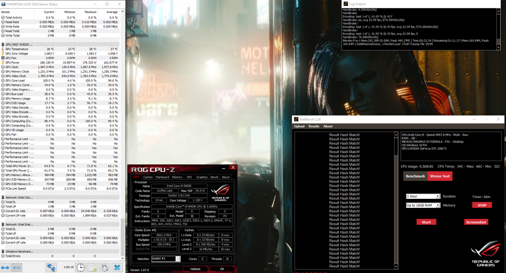Viewport: 506px width, 273px height.
Task: Click the blue X quit icon in HWiNFO
Action: [117, 267]
